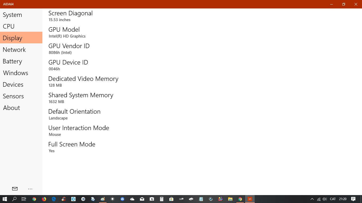
Task: Open Calculator from the taskbar
Action: click(162, 199)
